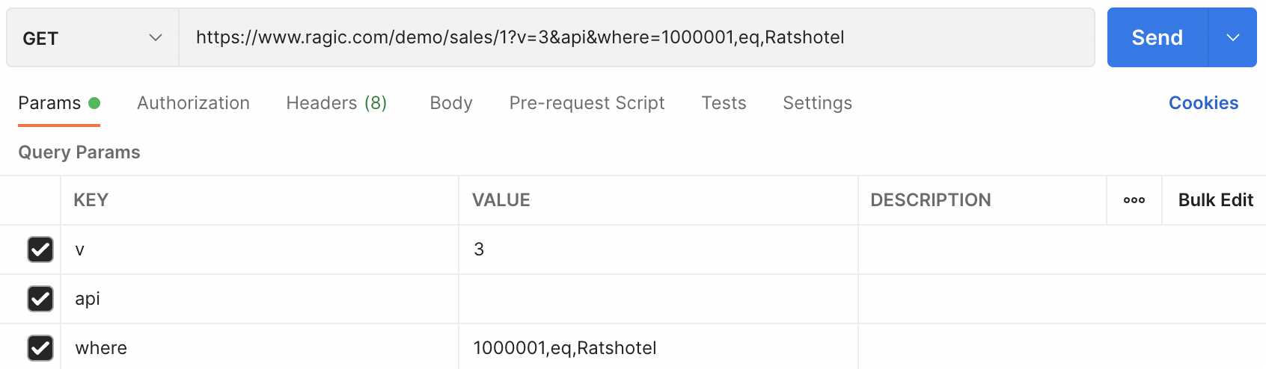Viewport: 1266px width, 369px height.
Task: Disable the 'api' query parameter
Action: click(40, 299)
